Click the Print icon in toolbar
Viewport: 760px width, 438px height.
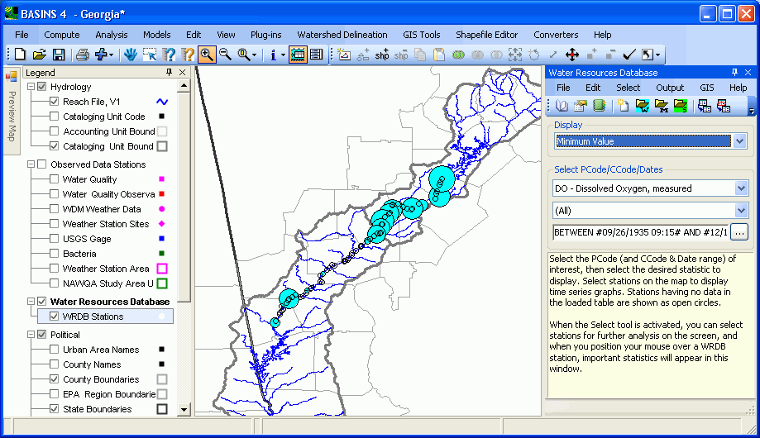click(83, 55)
